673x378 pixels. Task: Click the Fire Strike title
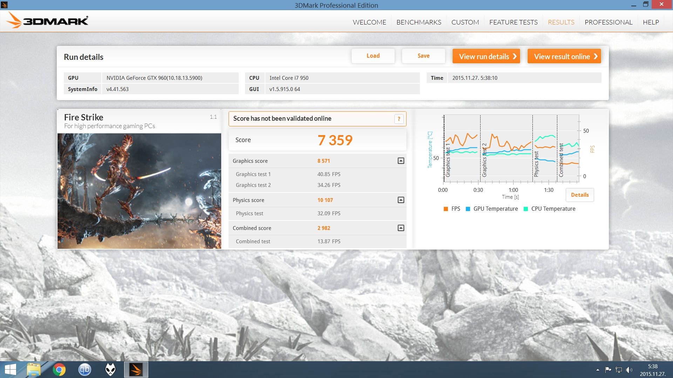(x=83, y=117)
